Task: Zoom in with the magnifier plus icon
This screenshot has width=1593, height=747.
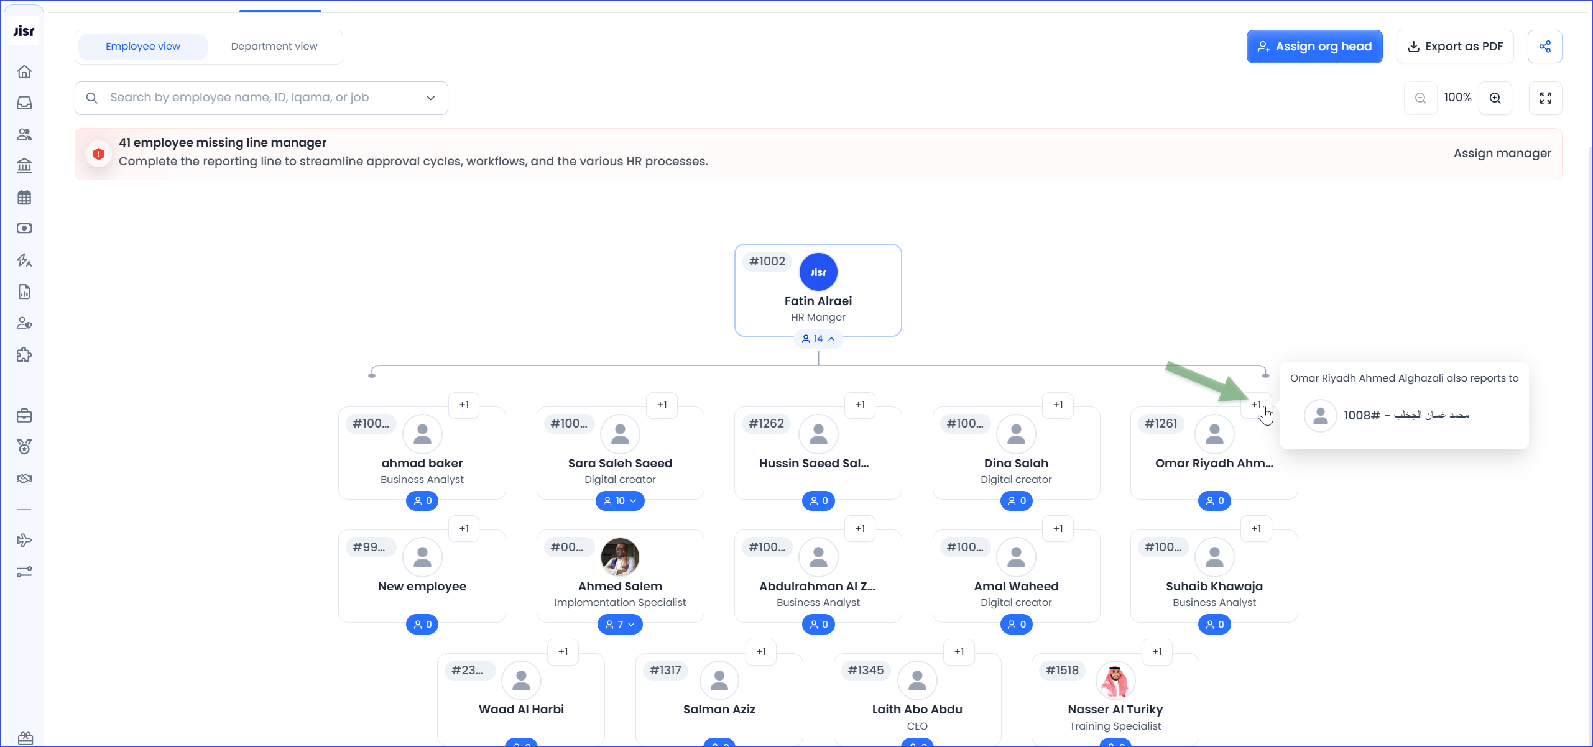Action: point(1495,98)
